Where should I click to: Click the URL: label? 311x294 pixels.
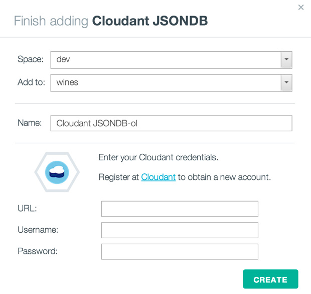pyautogui.click(x=27, y=209)
